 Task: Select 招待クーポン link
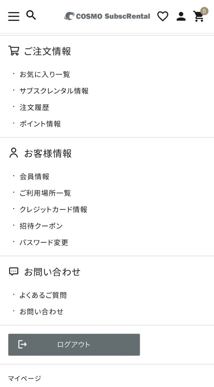click(x=41, y=226)
